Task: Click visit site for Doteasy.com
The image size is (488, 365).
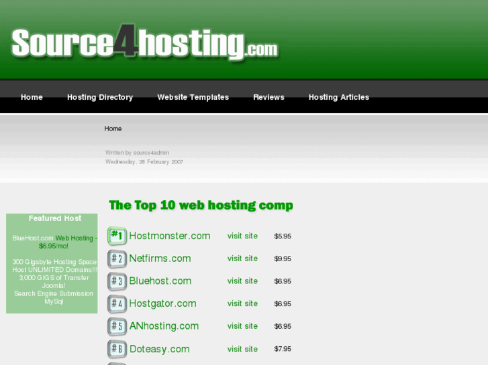Action: pos(242,349)
